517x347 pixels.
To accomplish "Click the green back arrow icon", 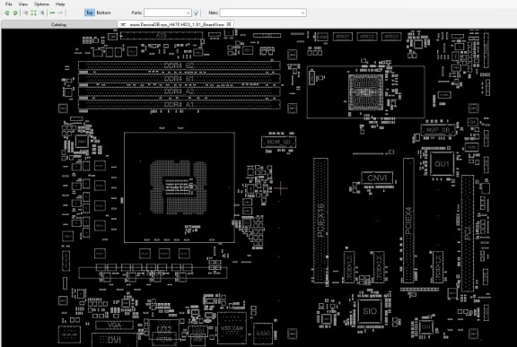I will click(52, 13).
